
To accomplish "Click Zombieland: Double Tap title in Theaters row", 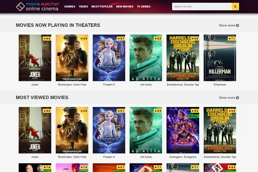I will tap(183, 85).
